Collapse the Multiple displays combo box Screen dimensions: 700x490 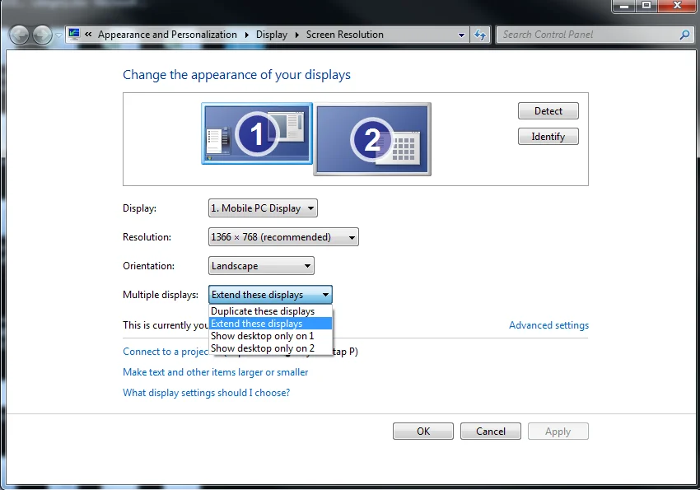click(271, 295)
